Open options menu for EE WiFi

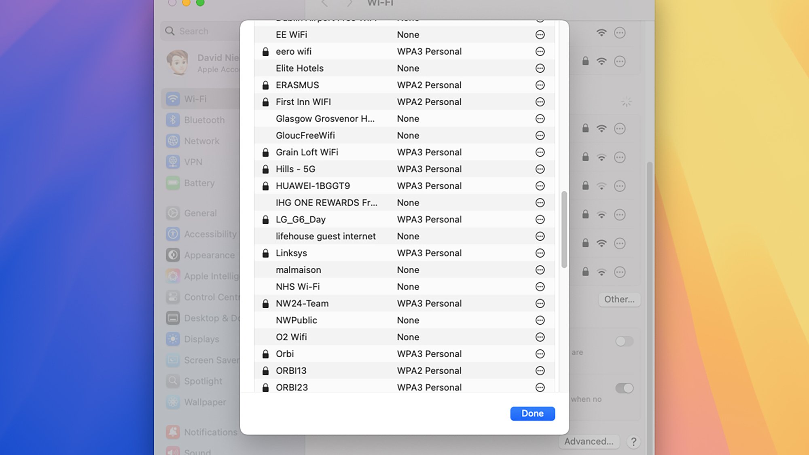540,35
